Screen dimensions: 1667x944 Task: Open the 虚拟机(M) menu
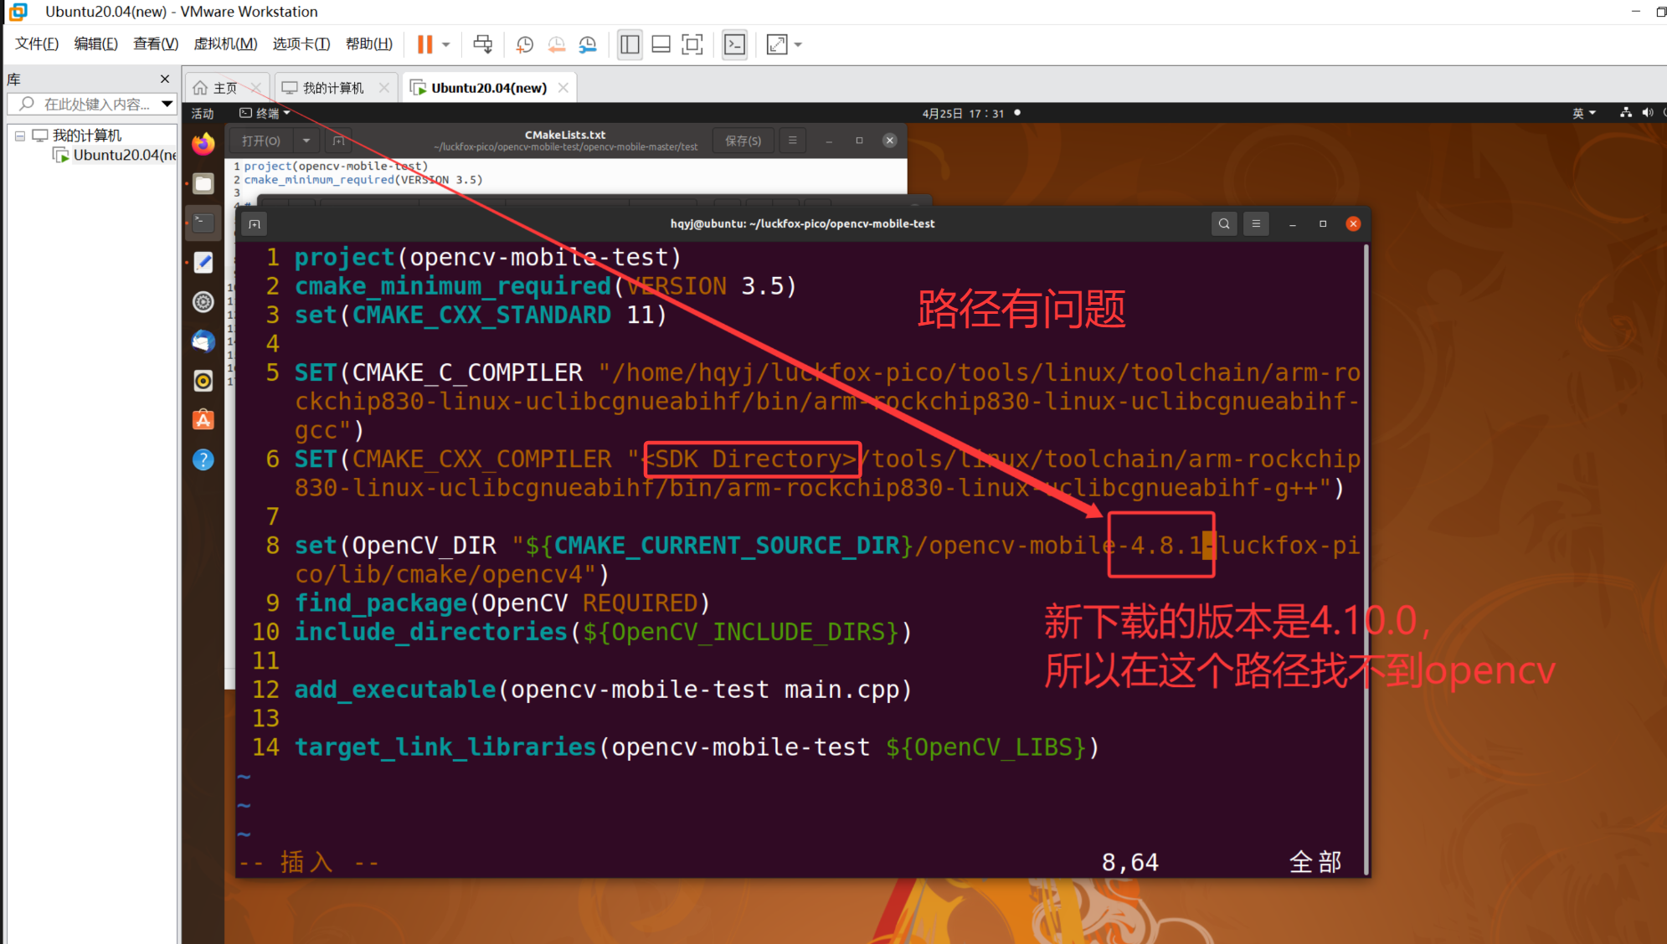(x=224, y=44)
